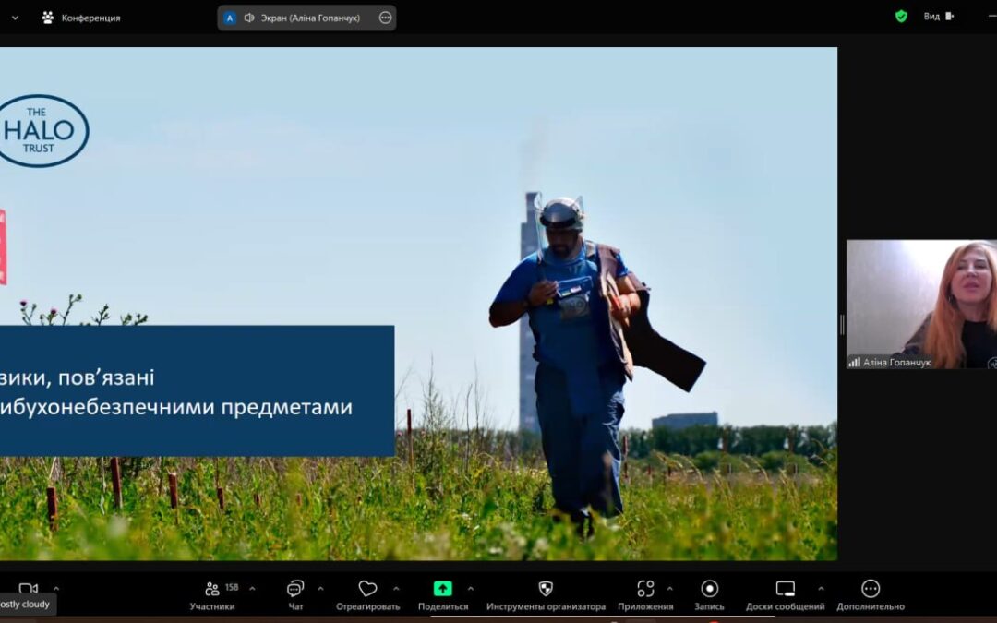
Task: Expand the arrow next to Поделиться
Action: (x=471, y=588)
